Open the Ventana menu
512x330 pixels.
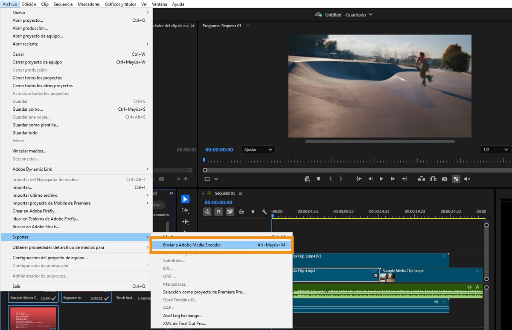click(160, 4)
